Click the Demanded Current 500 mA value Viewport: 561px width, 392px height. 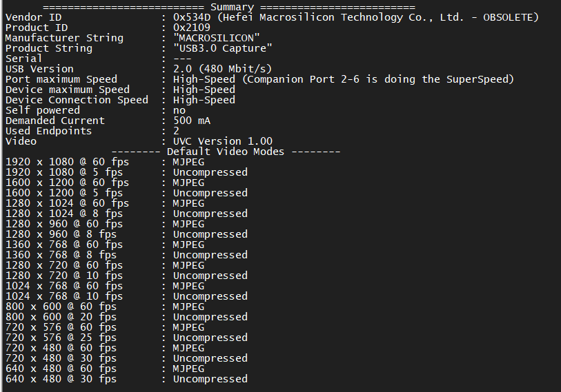tap(192, 121)
